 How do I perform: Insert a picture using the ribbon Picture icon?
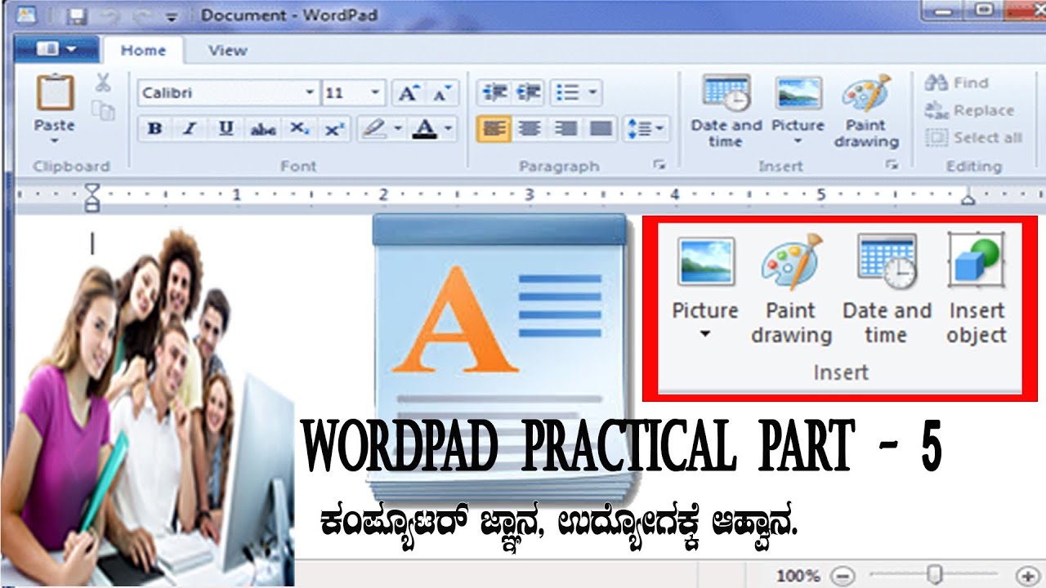coord(798,95)
